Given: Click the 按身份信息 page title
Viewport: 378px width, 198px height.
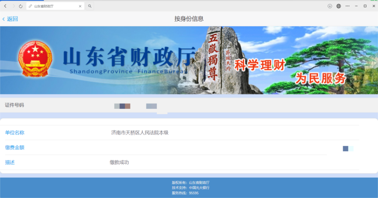Looking at the screenshot, I should 189,19.
